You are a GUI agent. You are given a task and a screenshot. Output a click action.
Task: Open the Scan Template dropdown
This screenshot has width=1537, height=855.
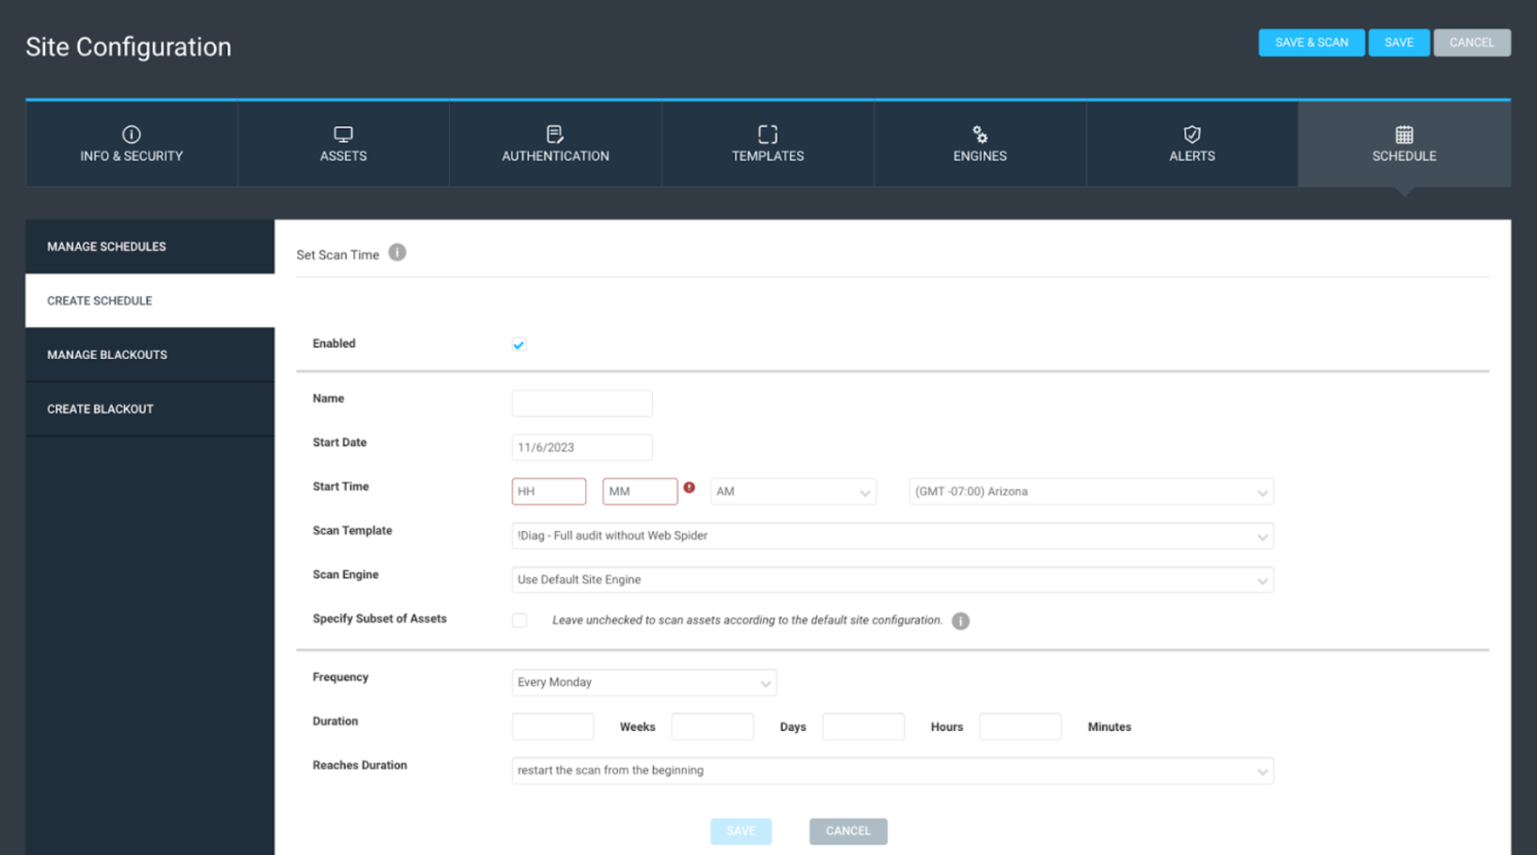point(892,536)
